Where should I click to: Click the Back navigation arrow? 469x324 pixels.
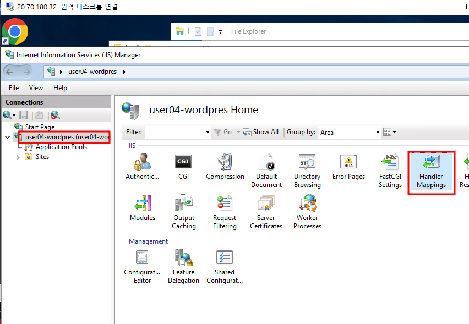[x=9, y=72]
